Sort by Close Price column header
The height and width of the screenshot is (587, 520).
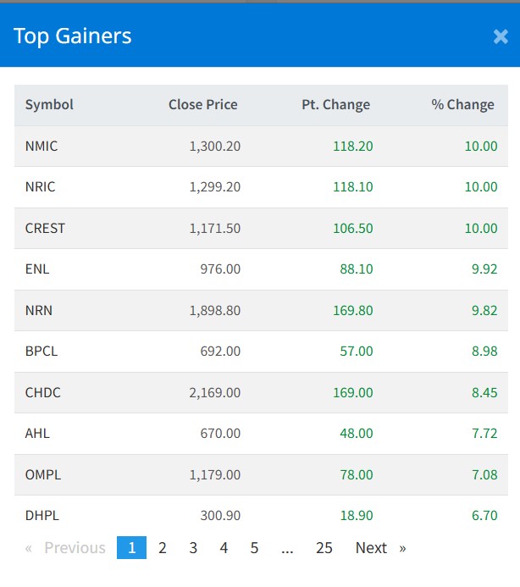tap(203, 105)
